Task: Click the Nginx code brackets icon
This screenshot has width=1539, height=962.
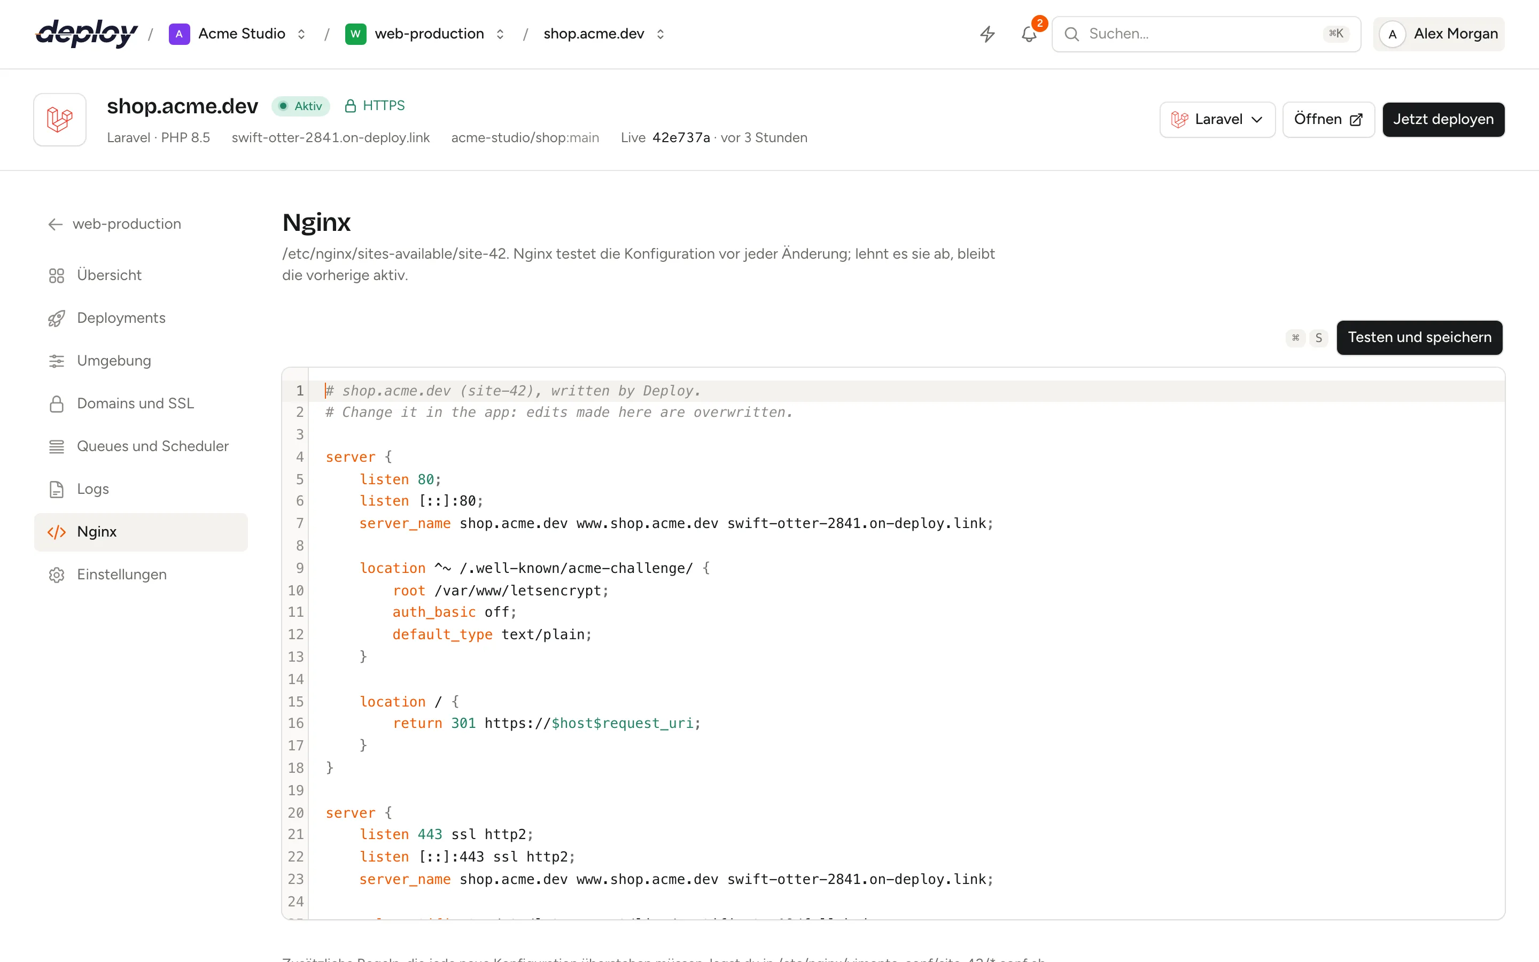Action: [x=57, y=532]
